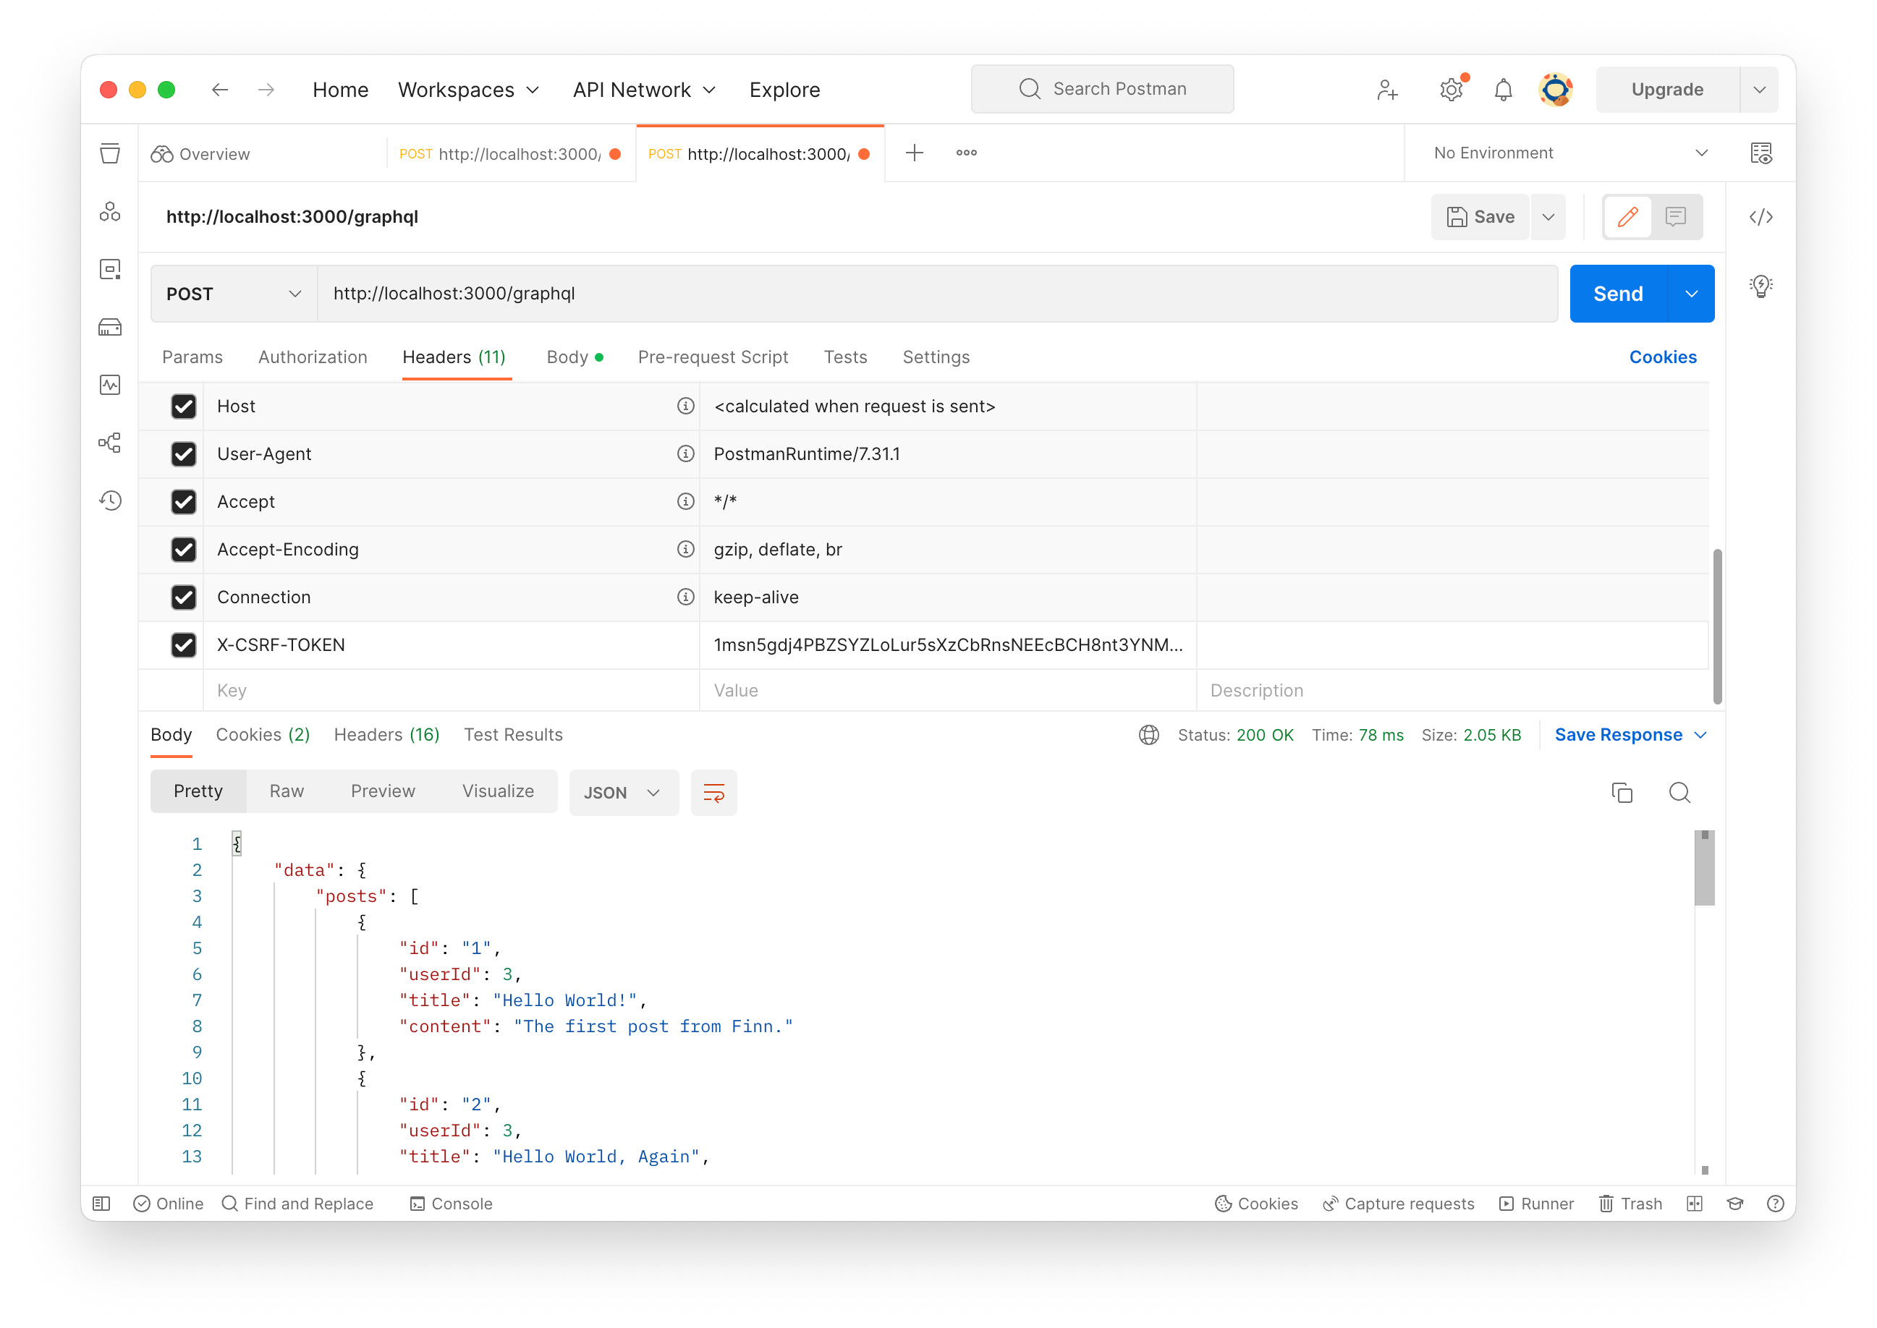This screenshot has width=1877, height=1328.
Task: Uncheck the Host header
Action: coord(183,406)
